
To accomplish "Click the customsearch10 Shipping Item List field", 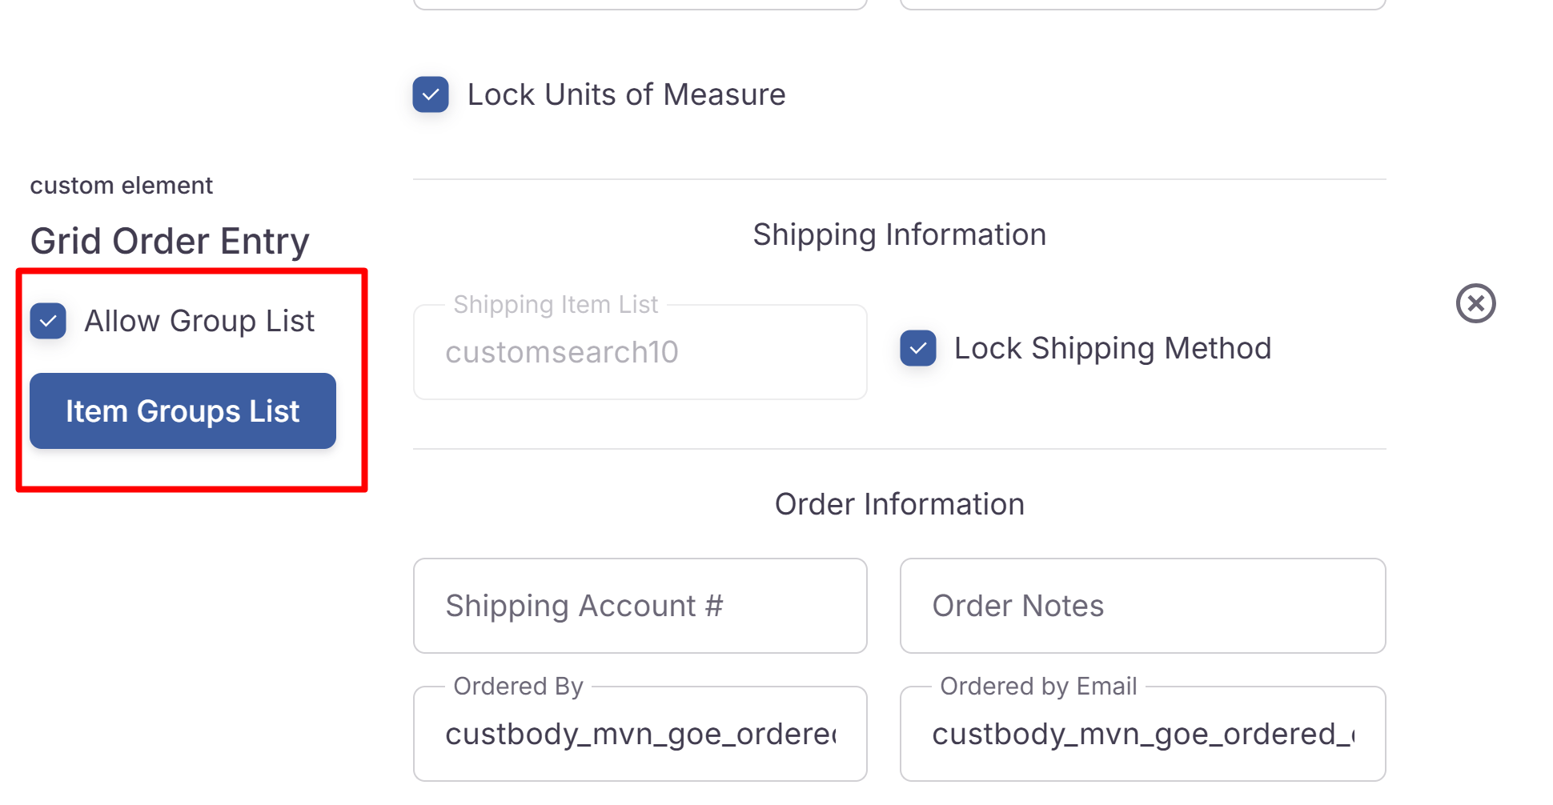I will pyautogui.click(x=640, y=353).
